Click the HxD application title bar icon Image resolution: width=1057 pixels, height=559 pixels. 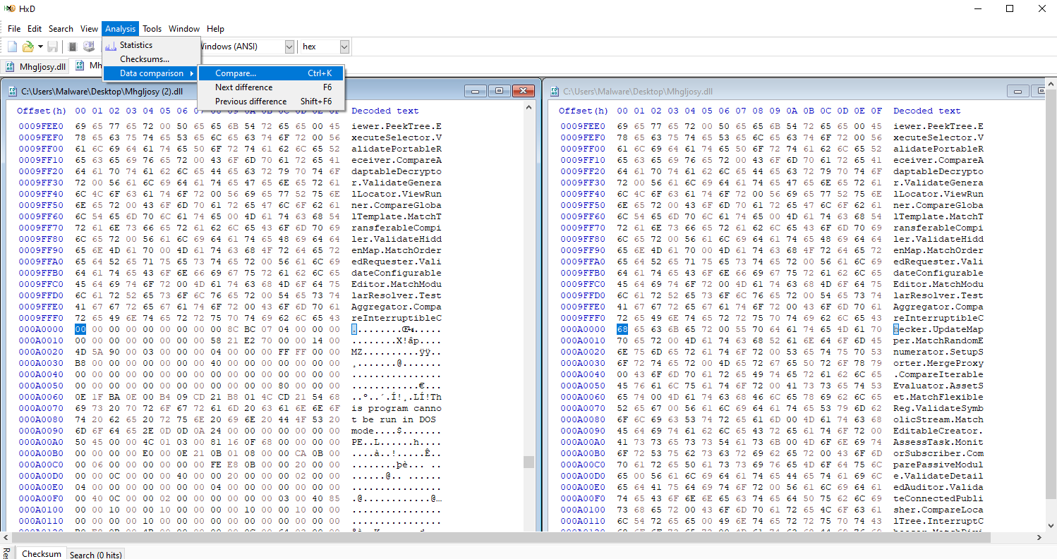[10, 8]
